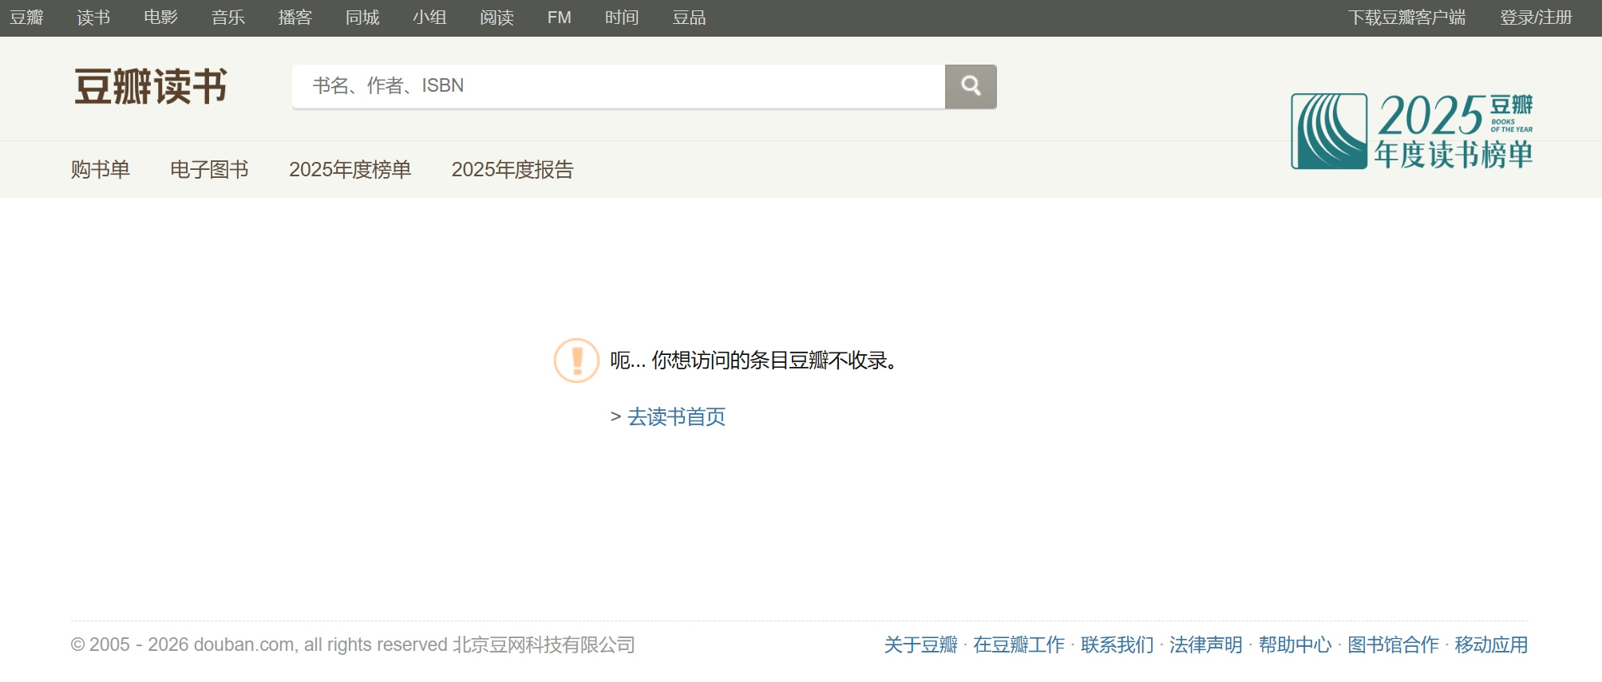The width and height of the screenshot is (1602, 682).
Task: View 法律声明 footer link
Action: [1206, 645]
